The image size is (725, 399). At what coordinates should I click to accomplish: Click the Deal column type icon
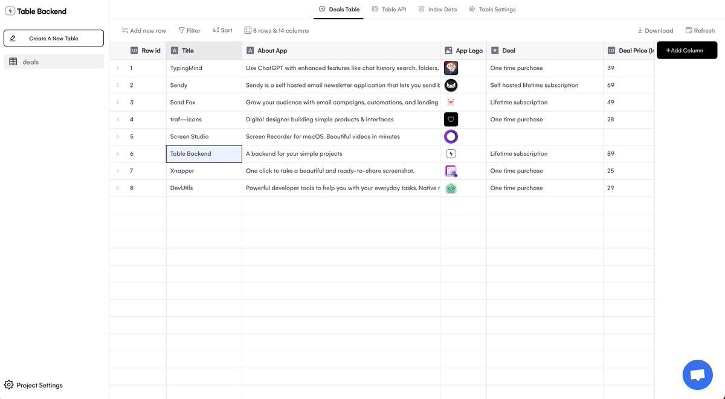coord(495,51)
